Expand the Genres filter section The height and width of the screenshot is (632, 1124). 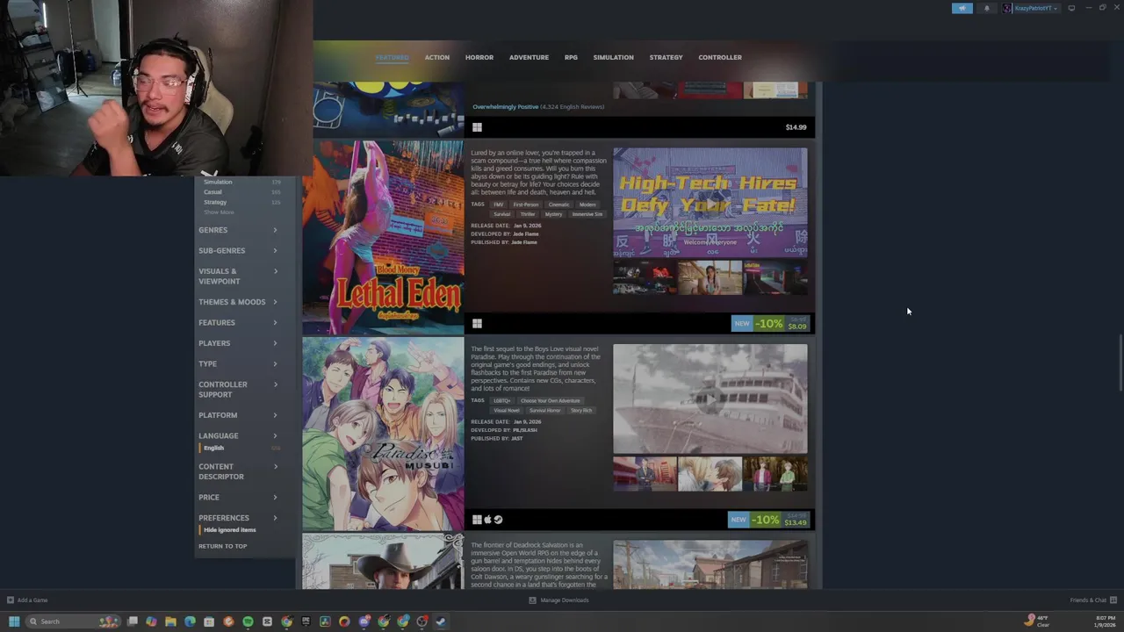pyautogui.click(x=238, y=230)
